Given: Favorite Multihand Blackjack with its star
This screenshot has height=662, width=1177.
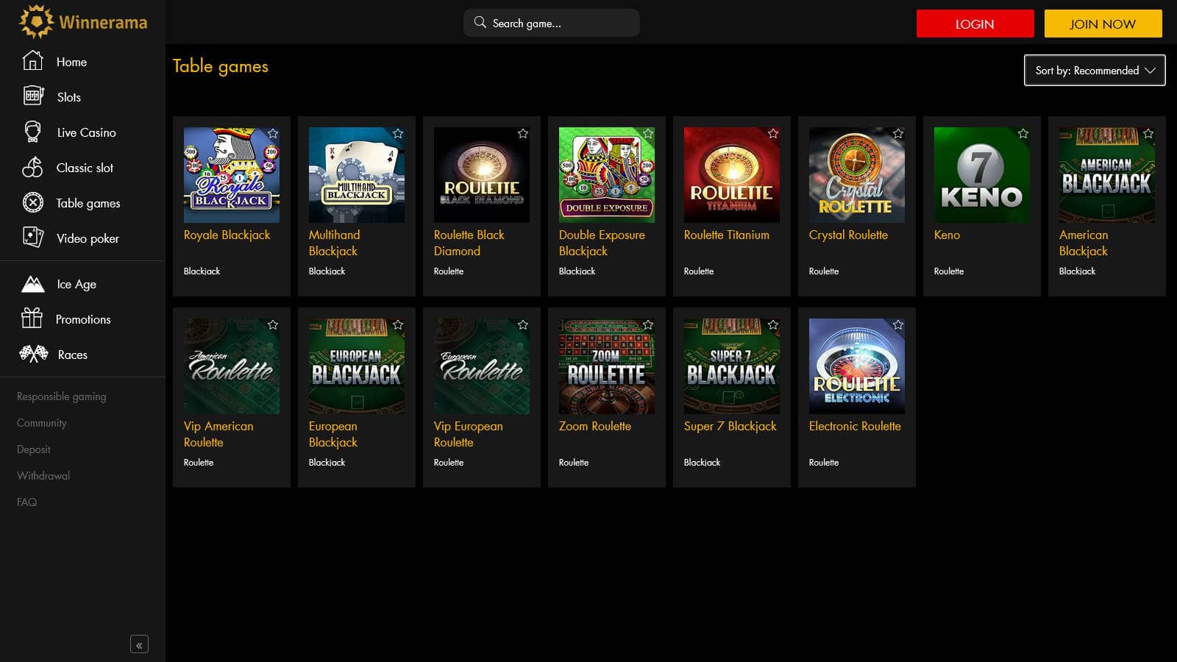Looking at the screenshot, I should click(398, 134).
